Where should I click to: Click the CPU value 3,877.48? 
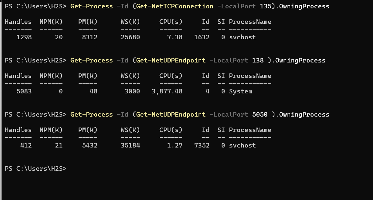[x=167, y=91]
